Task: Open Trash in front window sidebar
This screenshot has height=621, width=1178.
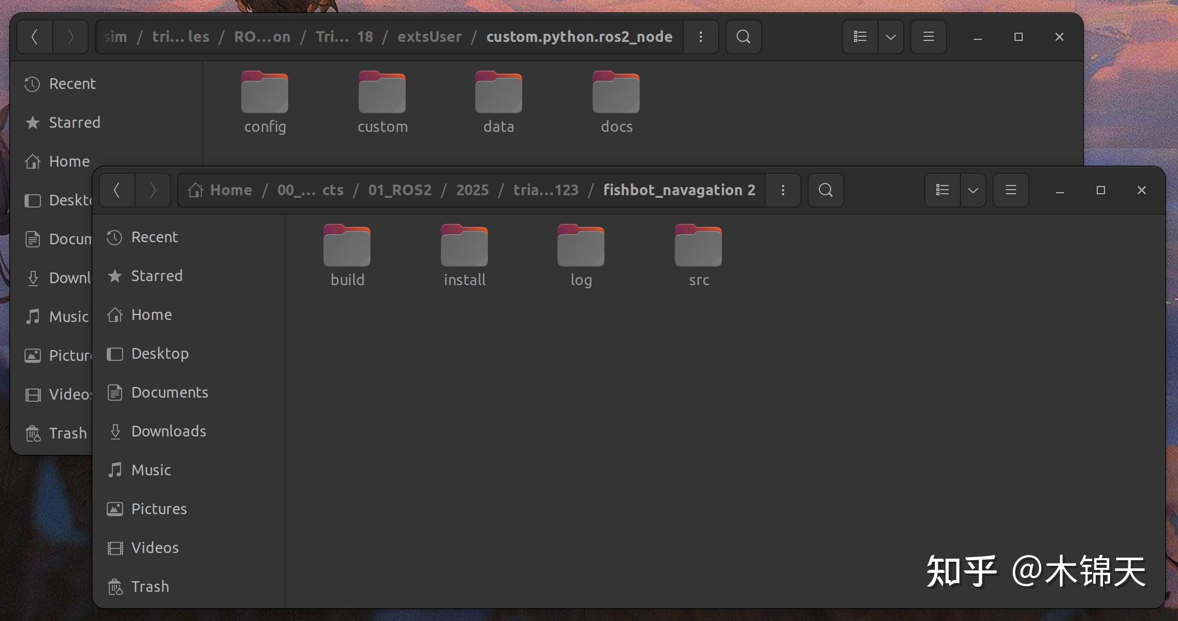Action: tap(150, 587)
